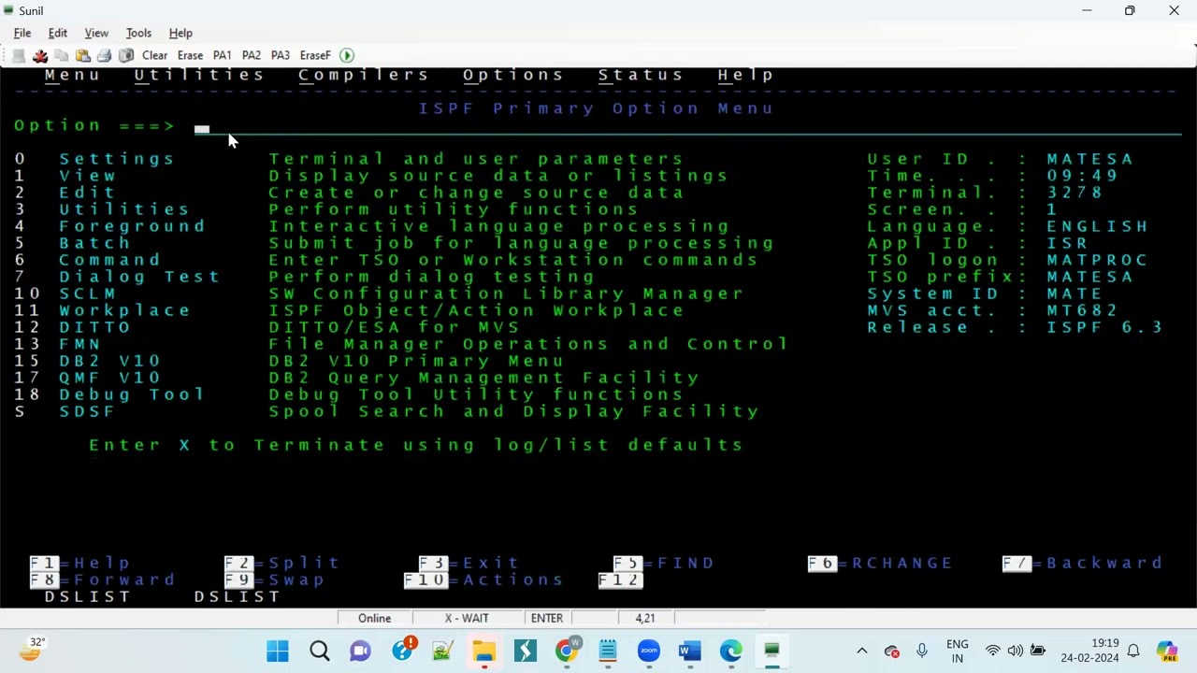Viewport: 1197px width, 673px height.
Task: Select the ISPF Options action bar item
Action: tap(513, 75)
